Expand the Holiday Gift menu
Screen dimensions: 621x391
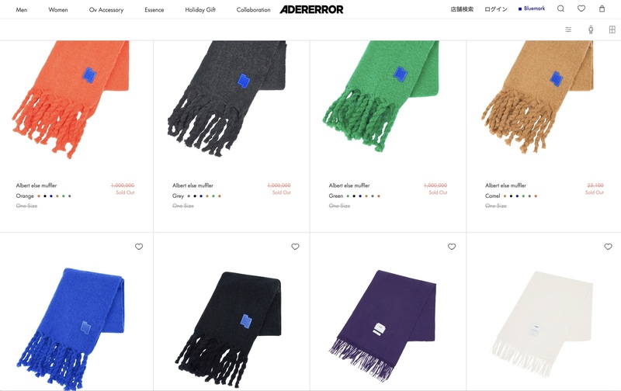click(x=200, y=10)
